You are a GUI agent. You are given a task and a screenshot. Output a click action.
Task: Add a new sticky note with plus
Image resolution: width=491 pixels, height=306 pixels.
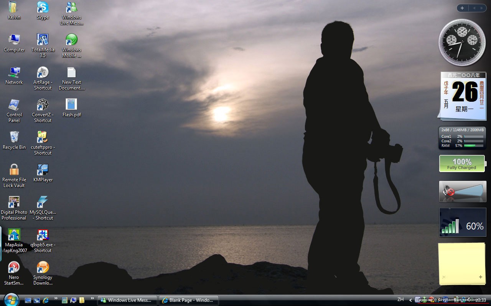coord(480,277)
